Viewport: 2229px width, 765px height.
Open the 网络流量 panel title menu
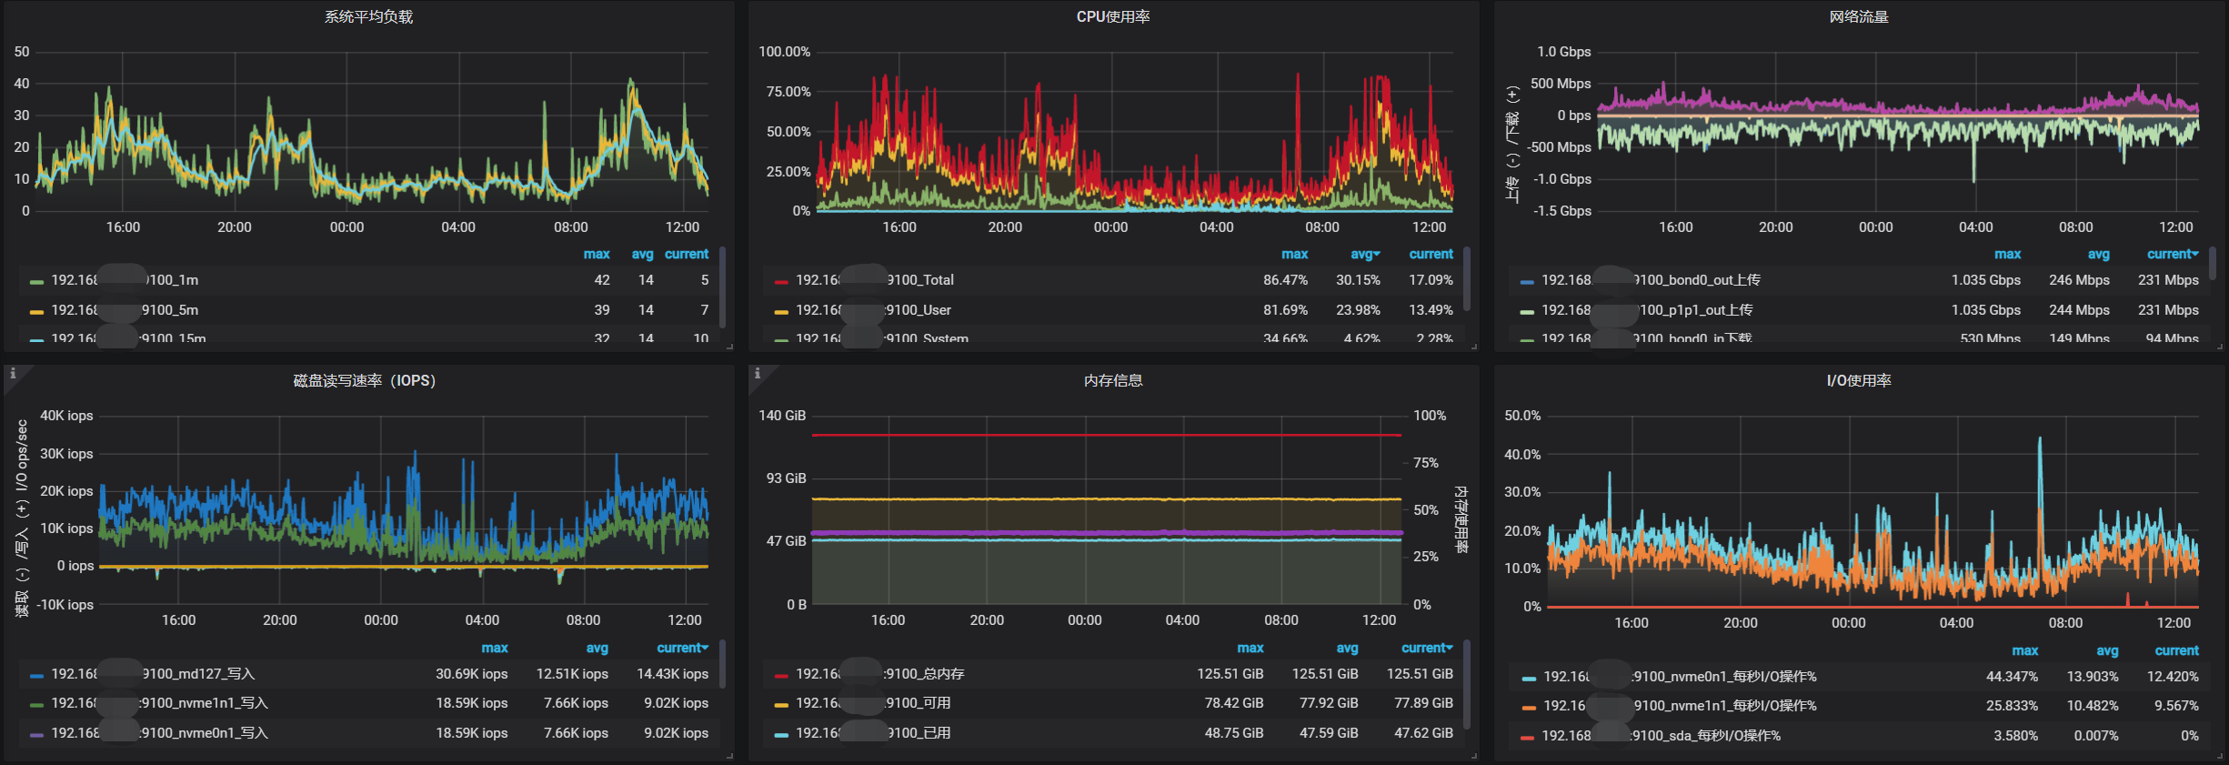(x=1859, y=16)
